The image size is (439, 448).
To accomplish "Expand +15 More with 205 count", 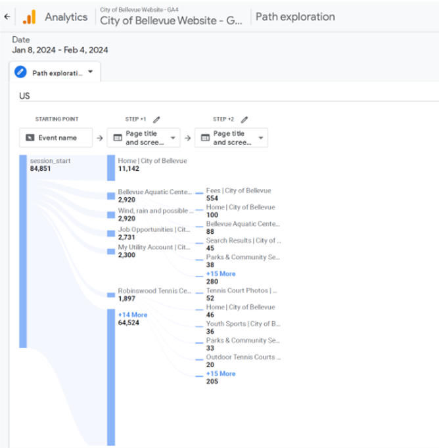I will [x=221, y=374].
